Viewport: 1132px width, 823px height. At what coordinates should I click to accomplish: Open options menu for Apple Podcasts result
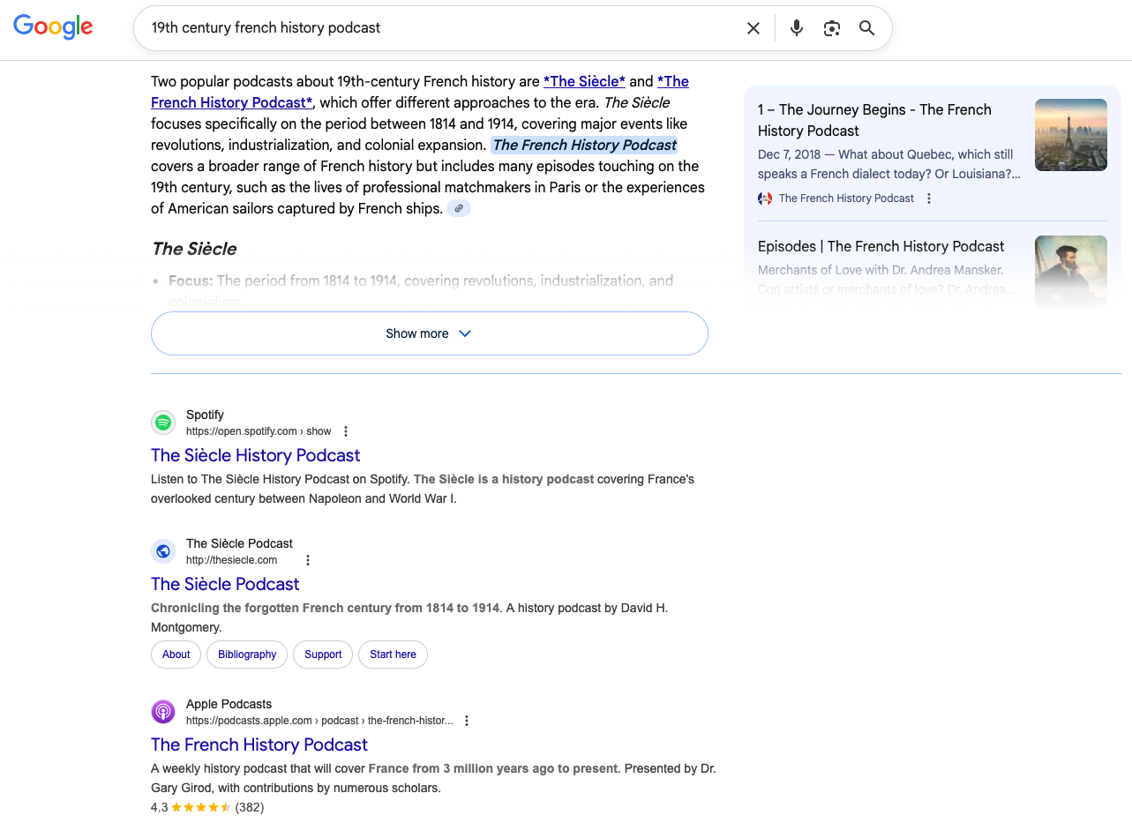[x=467, y=721]
